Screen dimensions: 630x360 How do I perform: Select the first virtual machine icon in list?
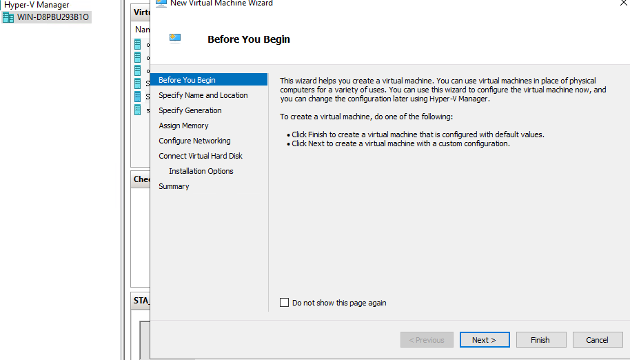[x=139, y=44]
